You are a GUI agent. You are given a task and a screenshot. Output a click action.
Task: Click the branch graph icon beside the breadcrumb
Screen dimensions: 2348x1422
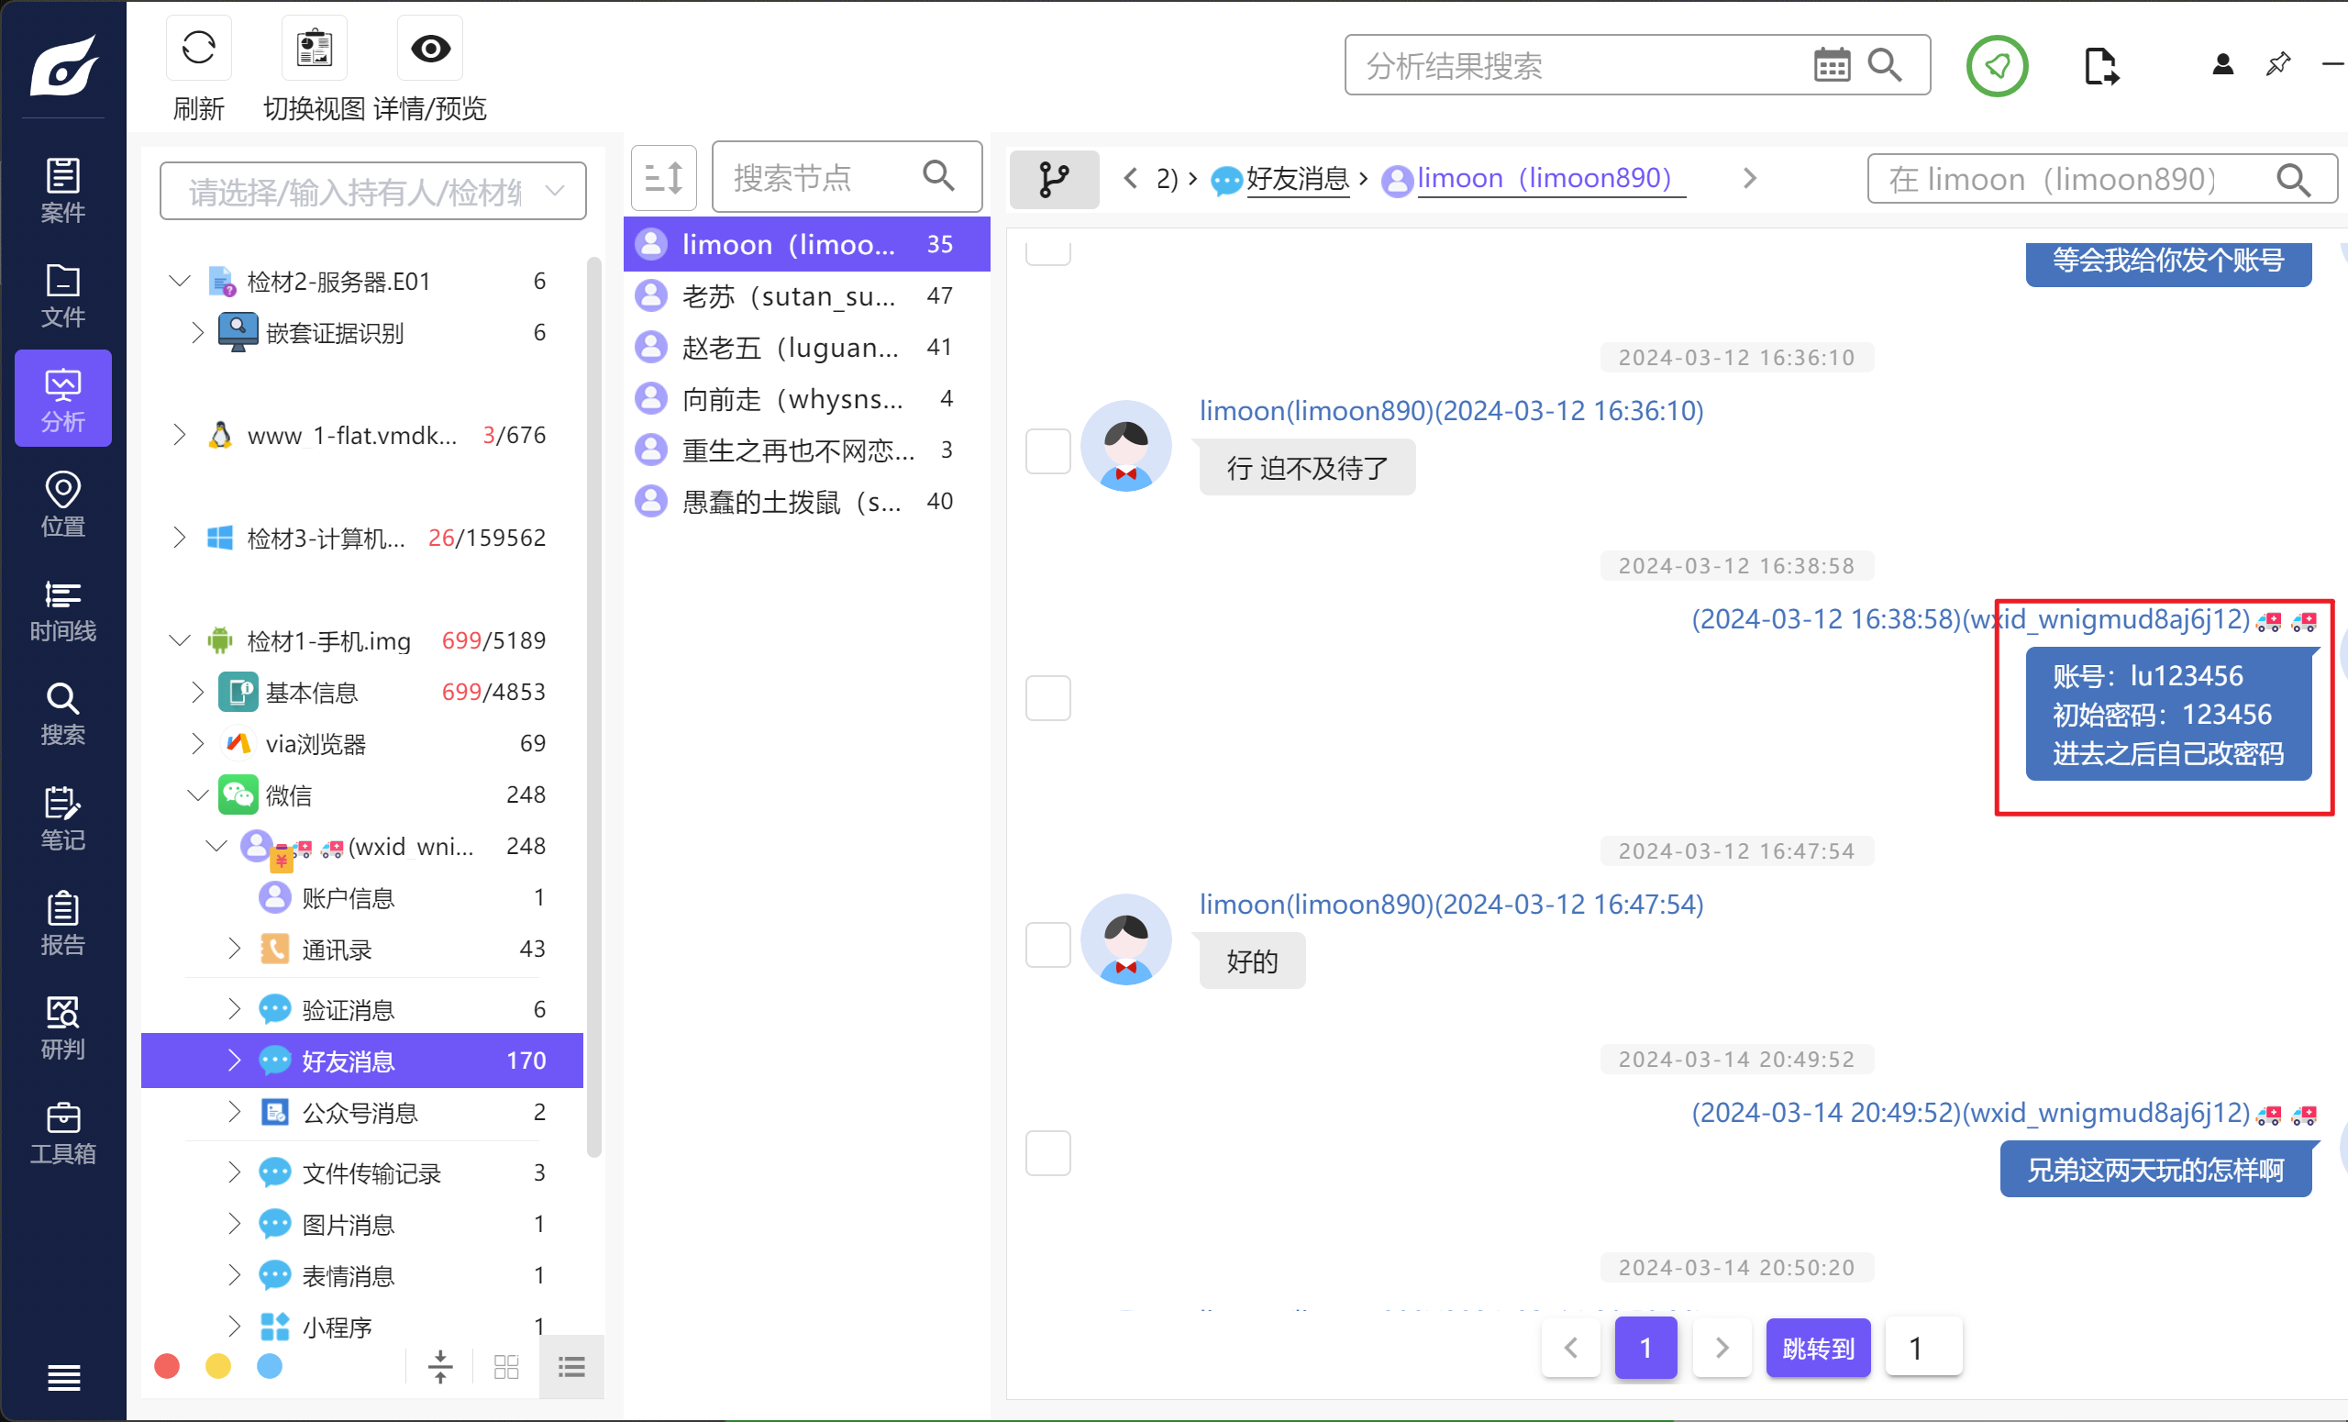(1053, 179)
